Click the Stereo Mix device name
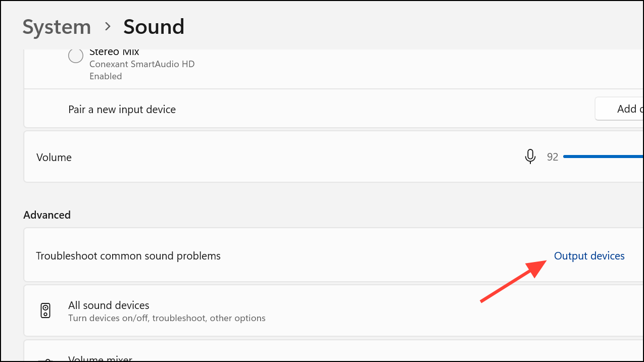The width and height of the screenshot is (644, 362). tap(114, 52)
